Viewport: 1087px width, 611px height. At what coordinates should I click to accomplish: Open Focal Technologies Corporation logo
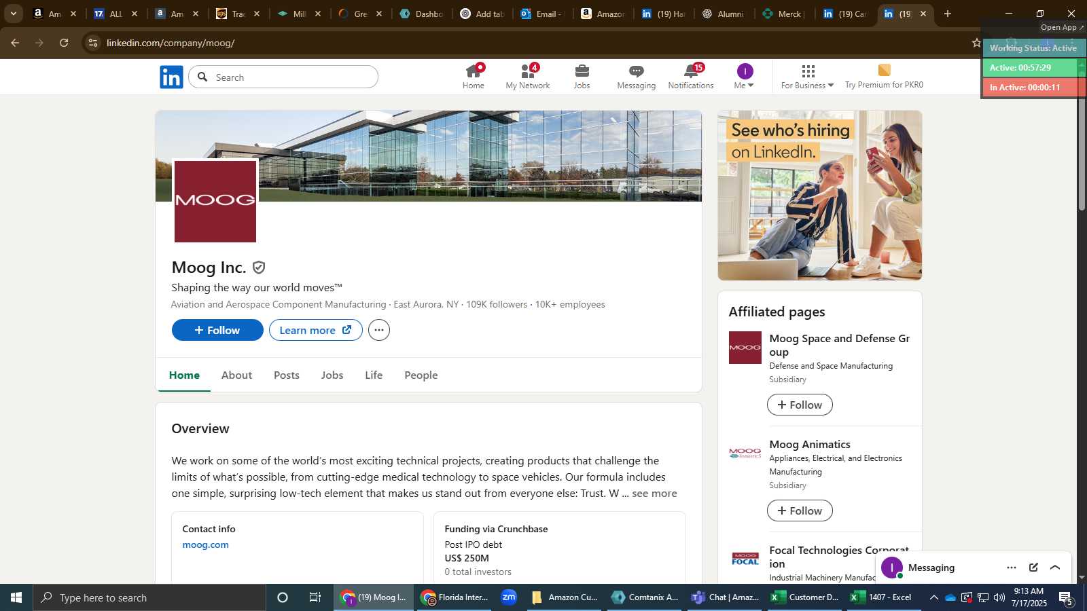pyautogui.click(x=745, y=559)
